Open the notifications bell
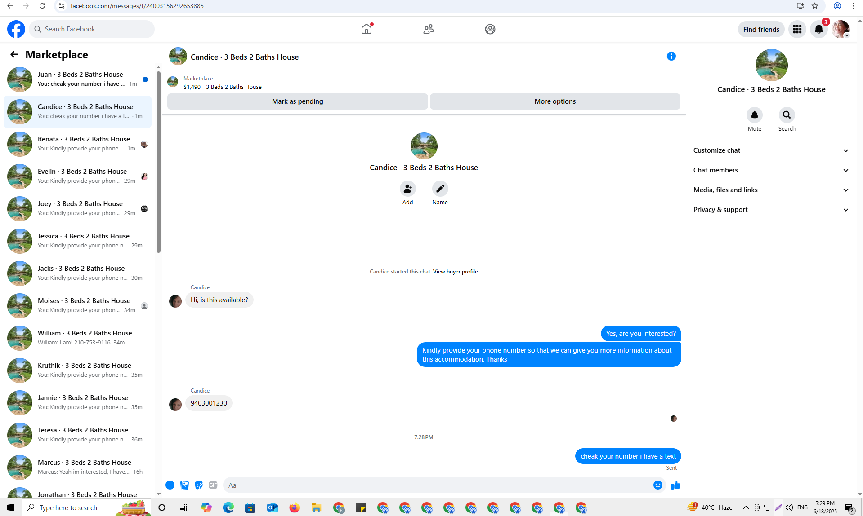 (819, 29)
